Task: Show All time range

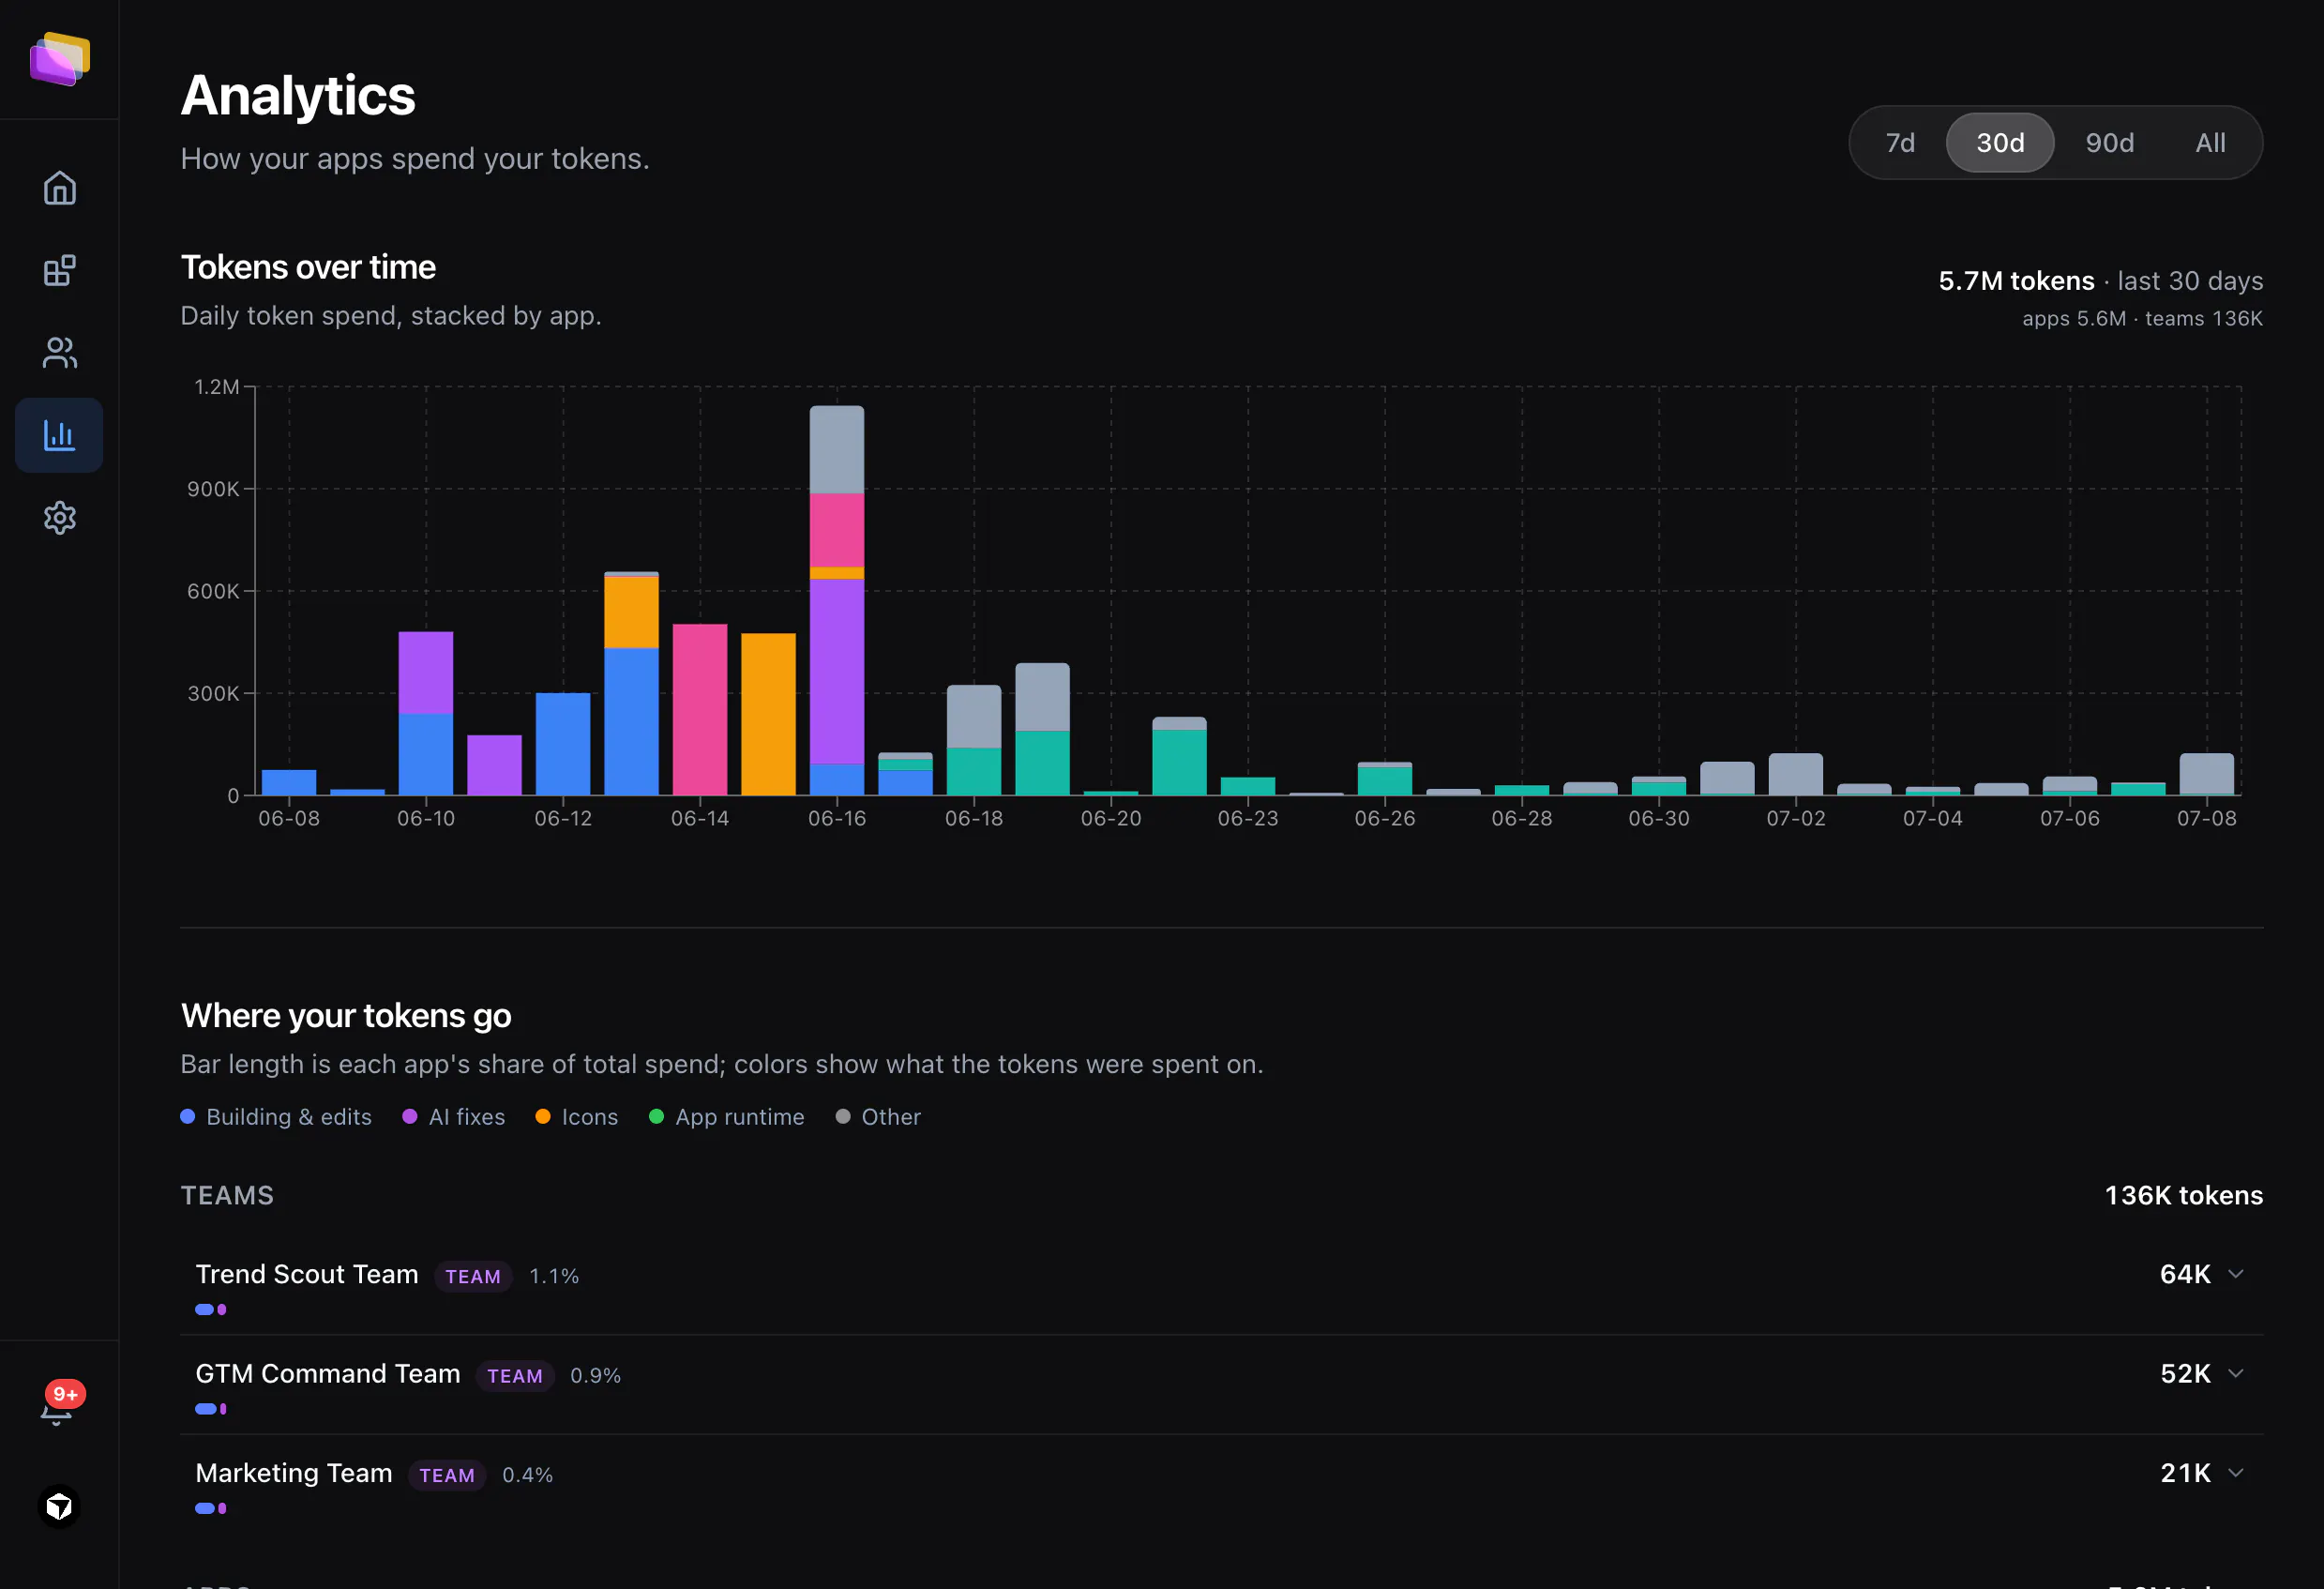Action: tap(2210, 143)
